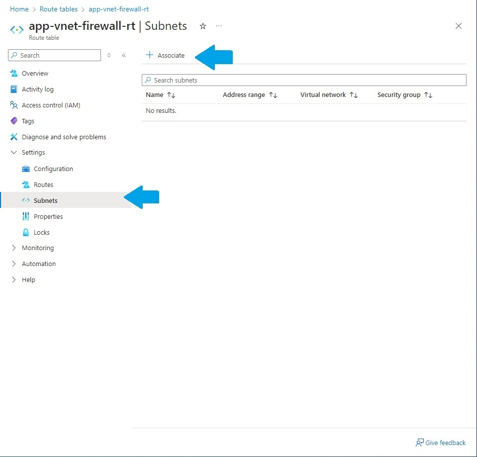Select Subnets in the sidebar

(66, 200)
